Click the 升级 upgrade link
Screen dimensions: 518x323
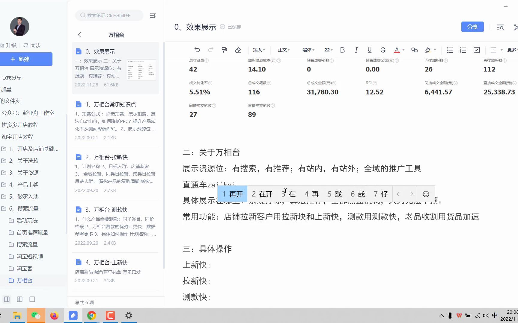(x=9, y=45)
